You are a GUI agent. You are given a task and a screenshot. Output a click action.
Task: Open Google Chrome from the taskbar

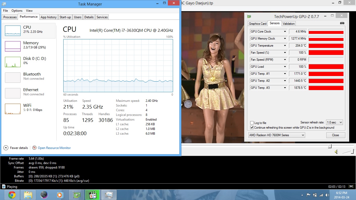(x=12, y=195)
